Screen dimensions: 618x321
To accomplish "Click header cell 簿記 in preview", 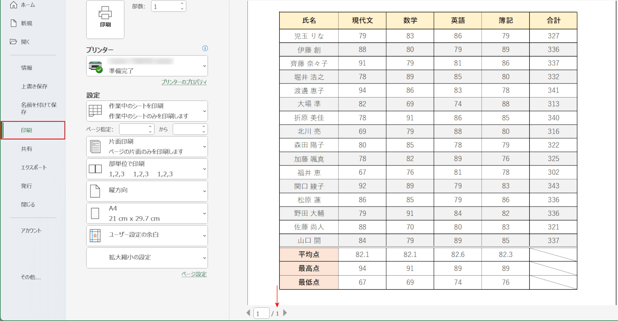I will click(x=506, y=20).
